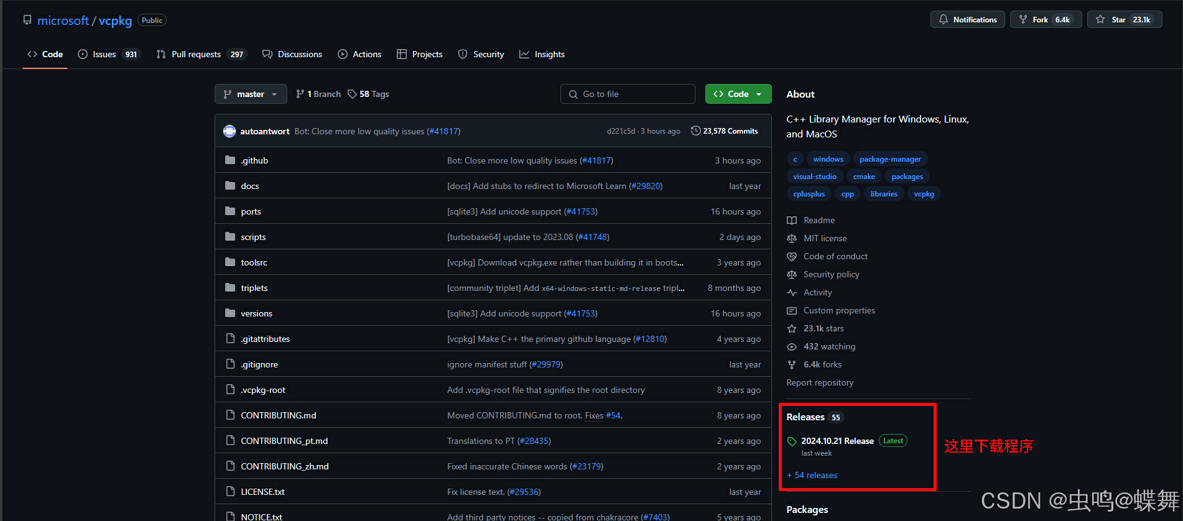Click the repository icon beside microsoft

pyautogui.click(x=27, y=21)
